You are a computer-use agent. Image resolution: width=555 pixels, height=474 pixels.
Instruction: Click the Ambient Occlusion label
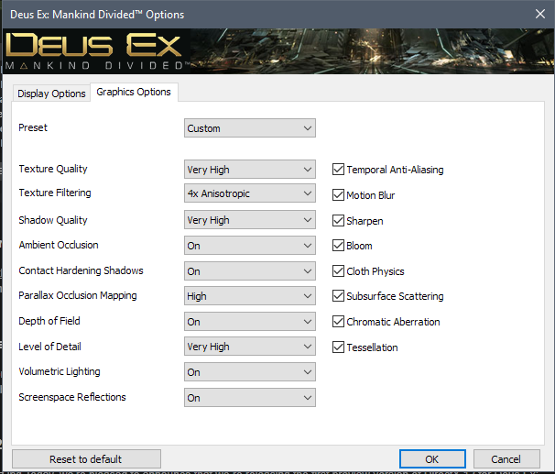tap(59, 245)
